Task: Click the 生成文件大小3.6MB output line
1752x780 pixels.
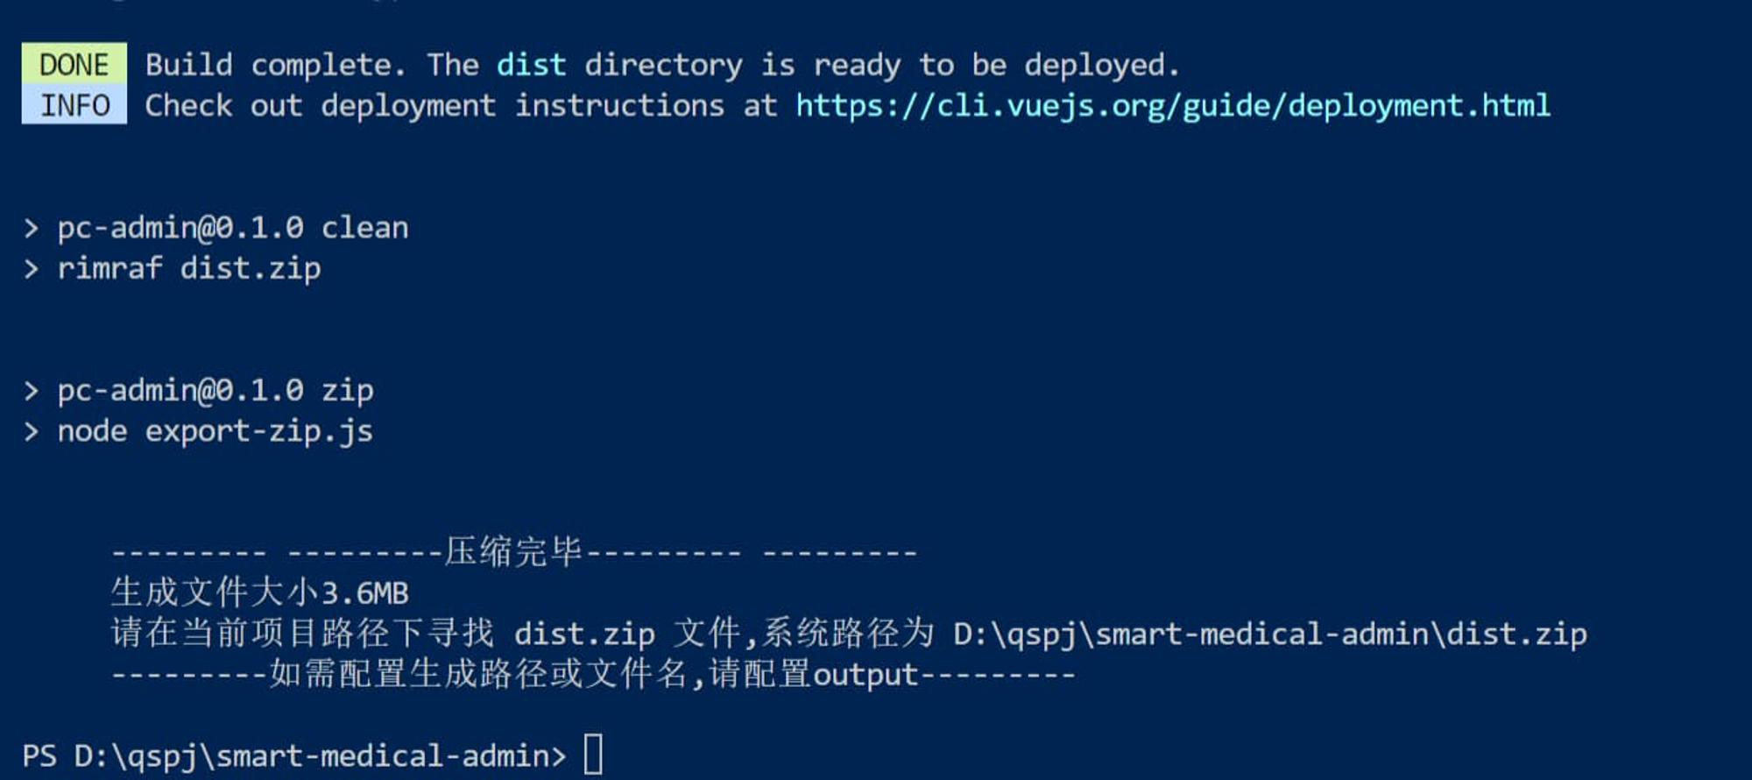Action: click(260, 592)
